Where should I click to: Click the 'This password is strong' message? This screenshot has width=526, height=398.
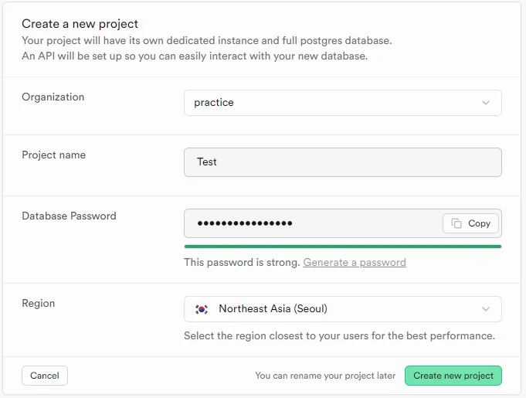pyautogui.click(x=242, y=262)
